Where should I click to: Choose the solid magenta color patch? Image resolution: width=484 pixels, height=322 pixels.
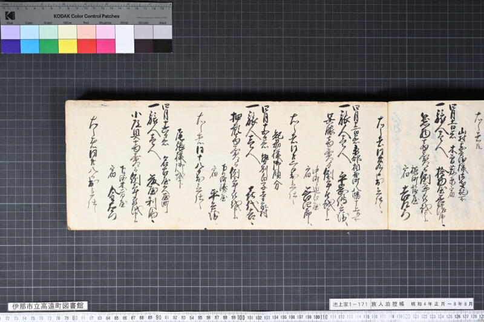106,47
